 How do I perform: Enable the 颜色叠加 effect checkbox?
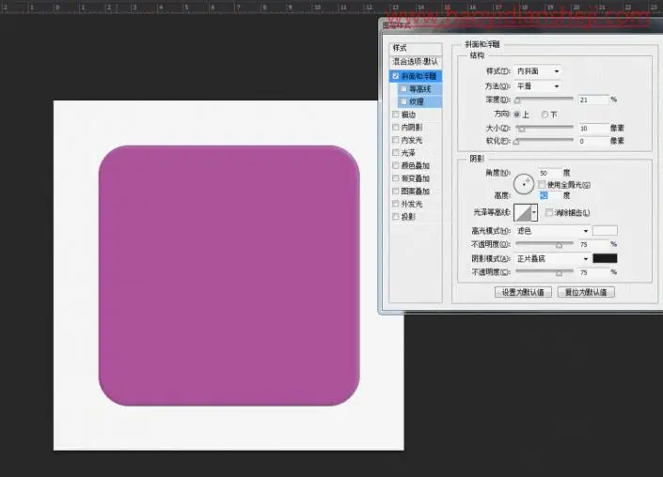point(396,165)
